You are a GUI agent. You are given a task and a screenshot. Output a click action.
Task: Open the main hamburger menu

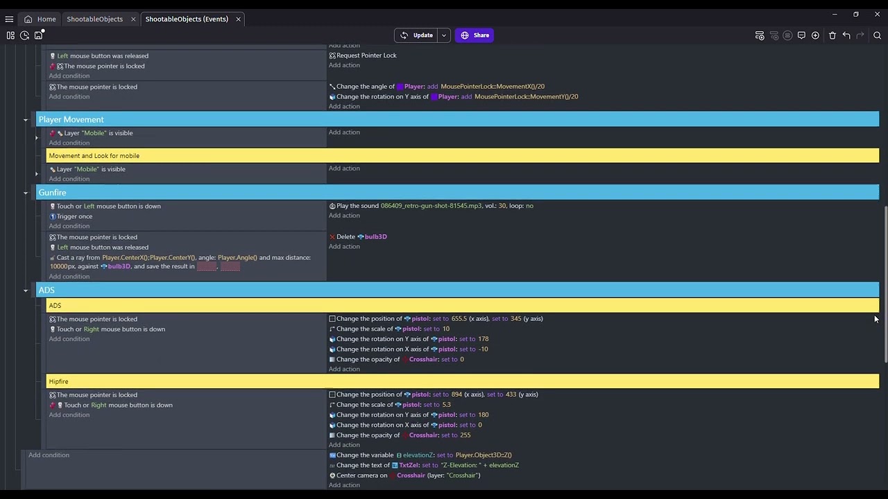tap(9, 19)
